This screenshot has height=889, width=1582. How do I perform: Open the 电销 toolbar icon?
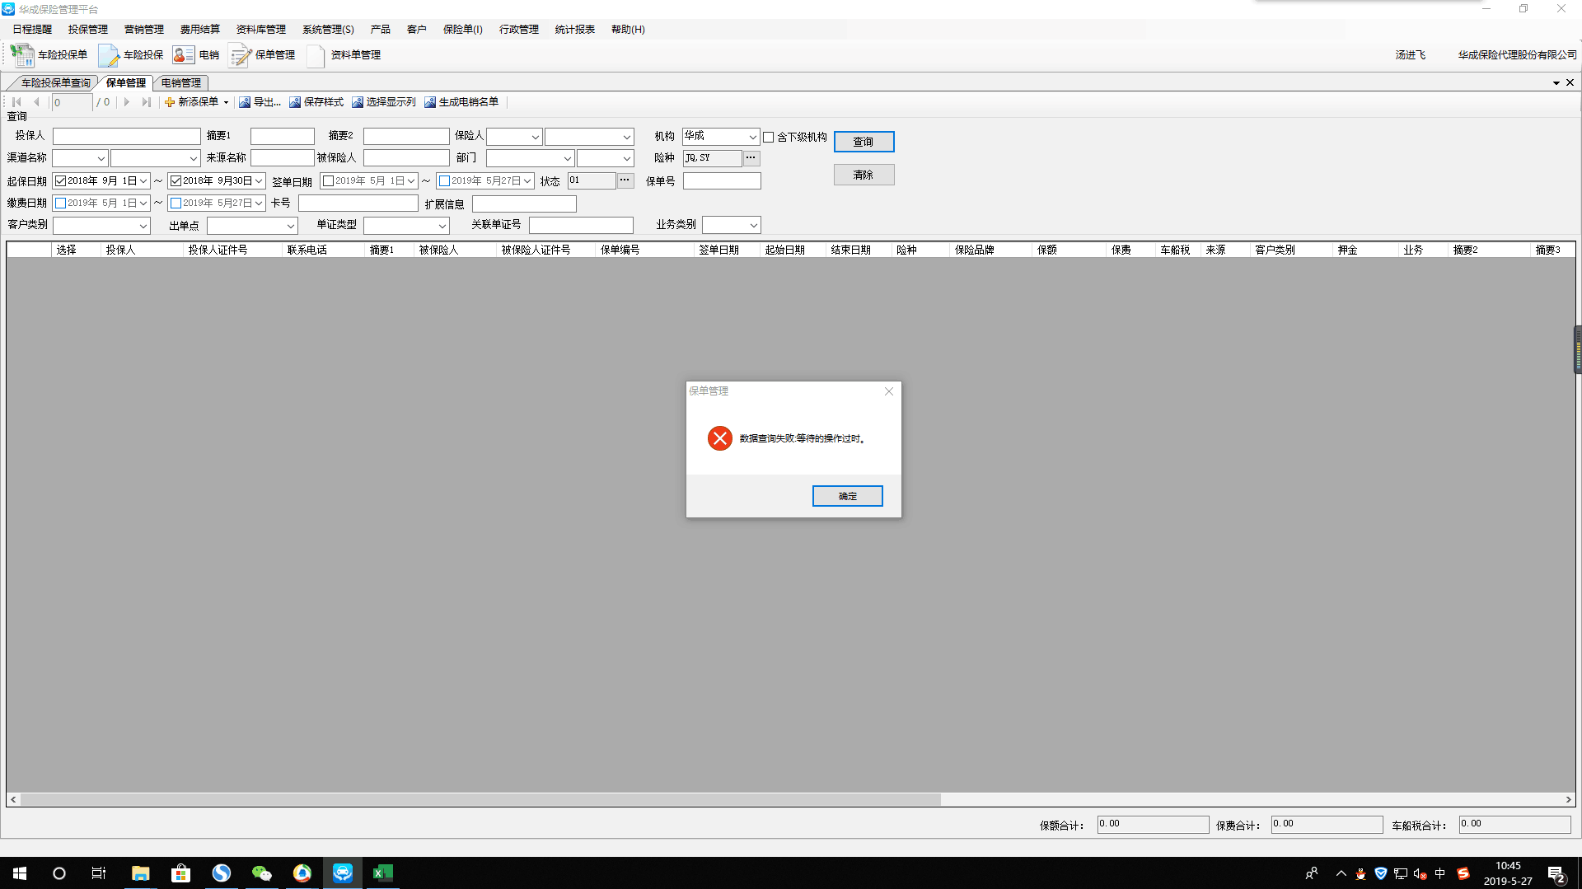coord(183,55)
